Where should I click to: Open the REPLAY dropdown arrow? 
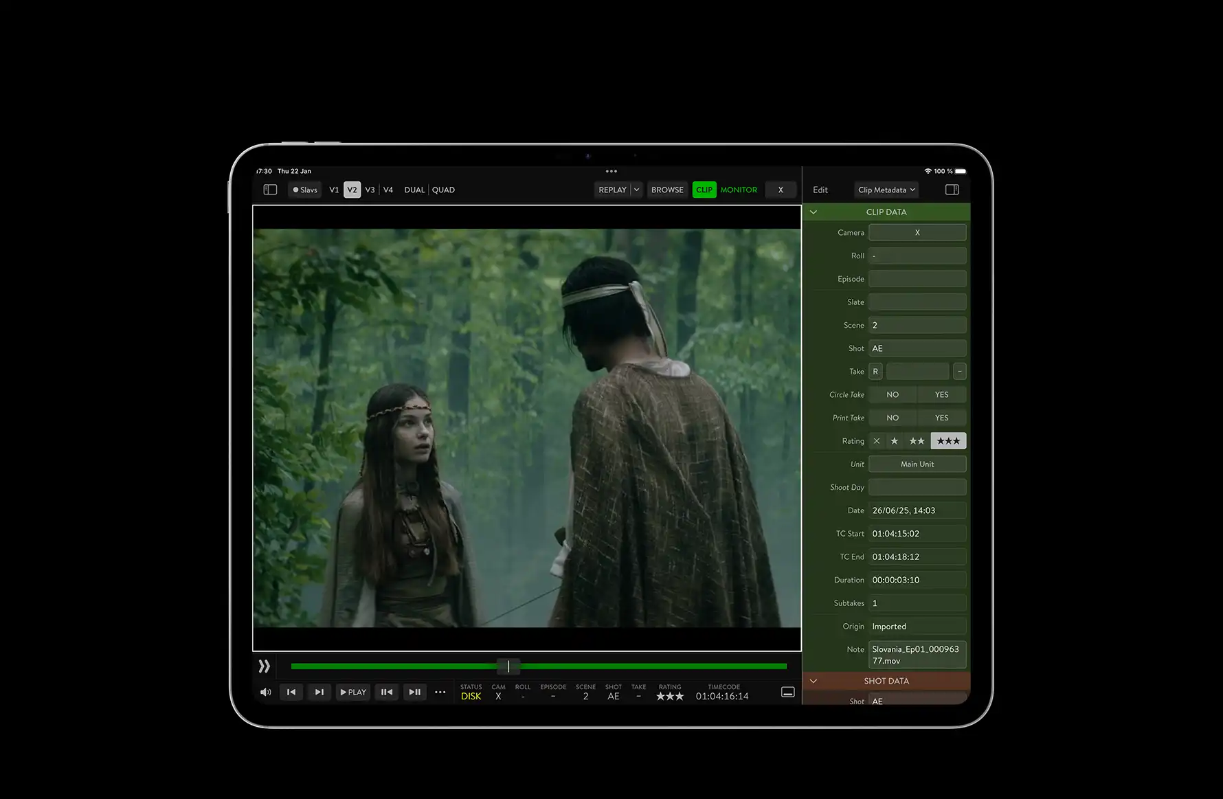pyautogui.click(x=636, y=190)
